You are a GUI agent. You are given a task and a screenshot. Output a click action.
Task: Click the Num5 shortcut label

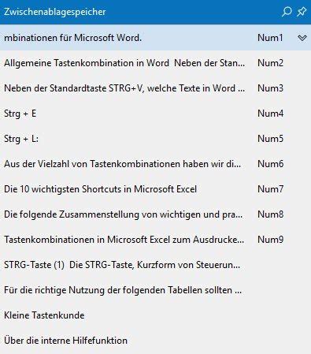[x=270, y=139]
